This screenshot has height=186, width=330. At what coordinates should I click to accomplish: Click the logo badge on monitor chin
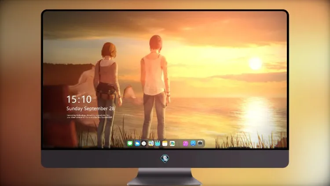[x=165, y=158]
